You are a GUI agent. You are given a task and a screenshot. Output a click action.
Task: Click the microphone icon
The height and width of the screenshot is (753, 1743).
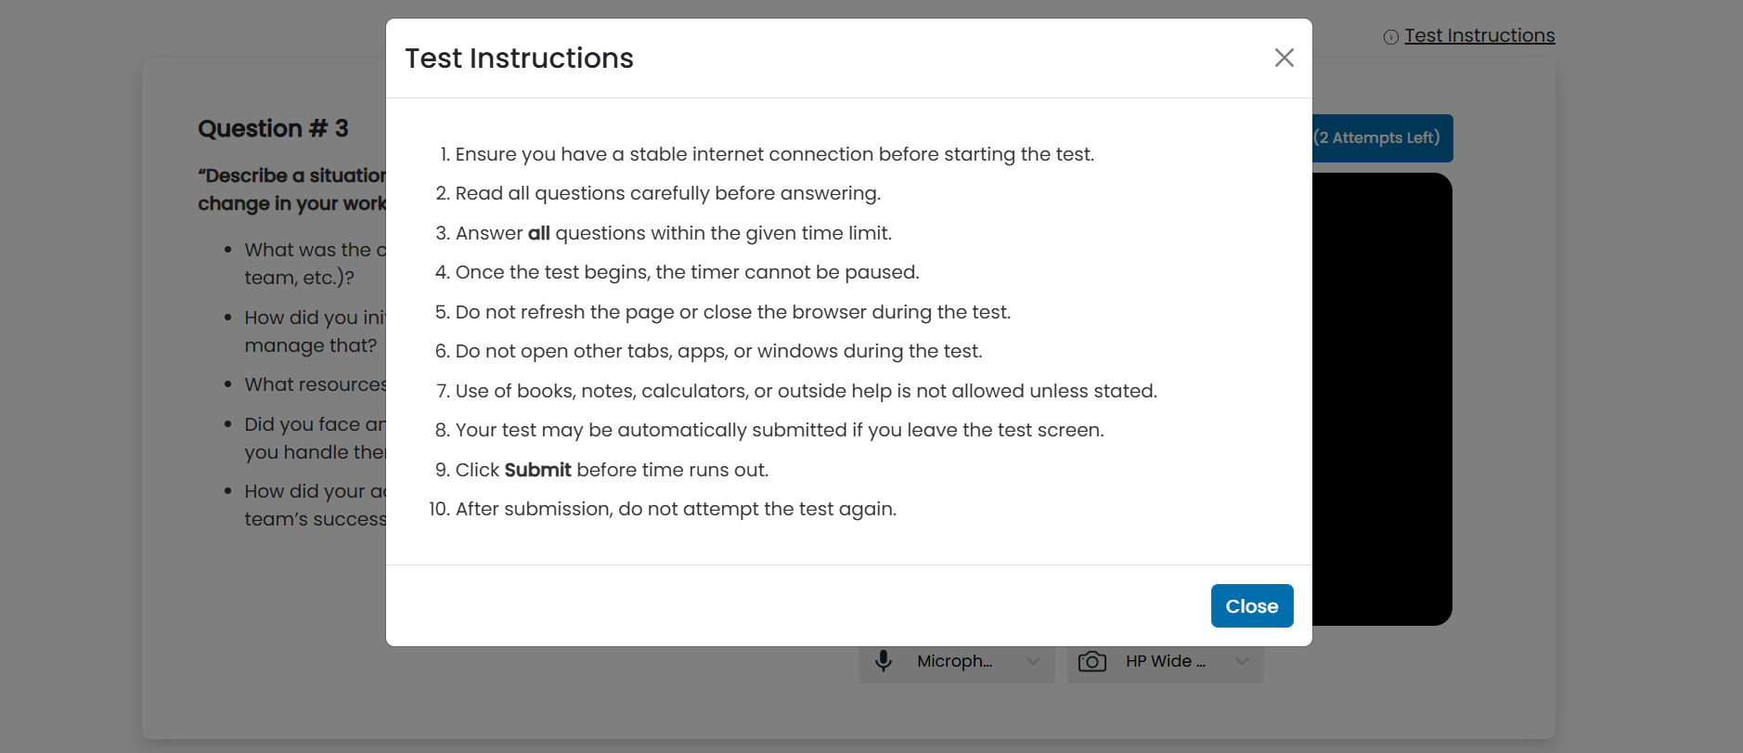(x=884, y=661)
